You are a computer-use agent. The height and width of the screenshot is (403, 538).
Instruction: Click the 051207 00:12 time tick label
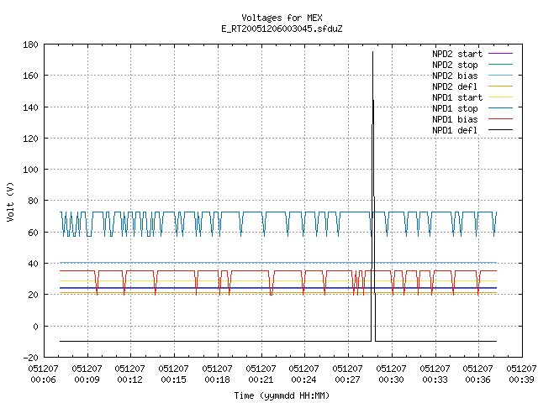click(x=129, y=374)
